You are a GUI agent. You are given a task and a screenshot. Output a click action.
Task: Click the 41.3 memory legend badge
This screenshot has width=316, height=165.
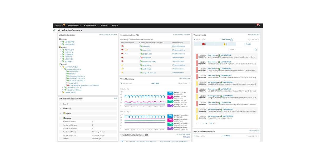[170, 128]
